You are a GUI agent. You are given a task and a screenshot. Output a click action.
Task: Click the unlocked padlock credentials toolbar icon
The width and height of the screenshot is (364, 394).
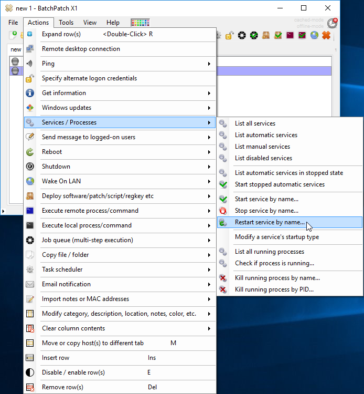[x=230, y=35]
